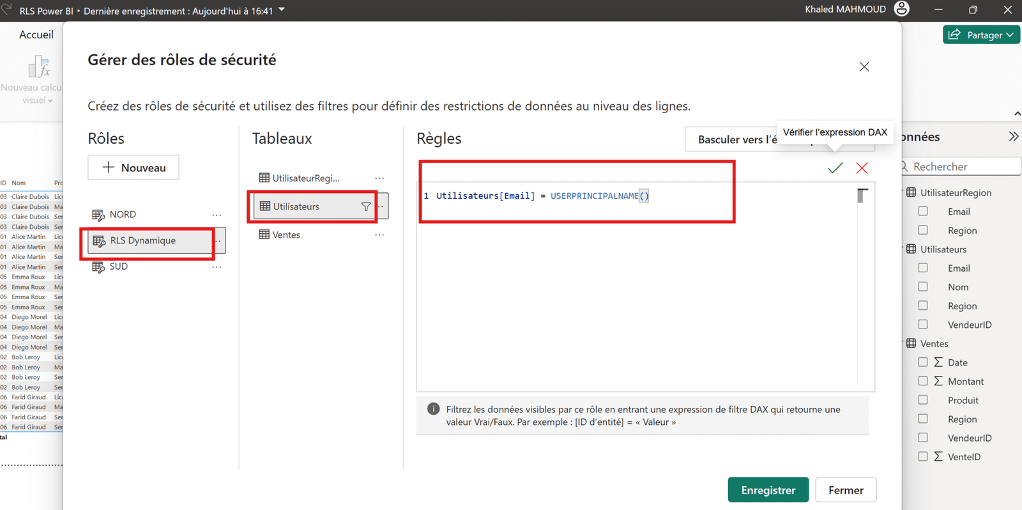Click Fermer to close the dialog
1022x510 pixels.
[x=846, y=490]
